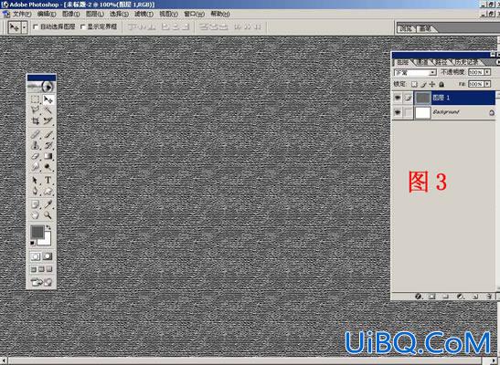Reset to default black and white colors
The image size is (500, 365).
click(x=32, y=244)
